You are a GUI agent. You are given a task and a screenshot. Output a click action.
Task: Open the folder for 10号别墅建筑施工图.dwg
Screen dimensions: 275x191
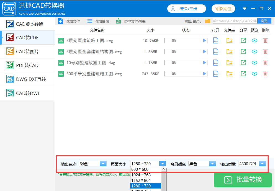[229, 63]
